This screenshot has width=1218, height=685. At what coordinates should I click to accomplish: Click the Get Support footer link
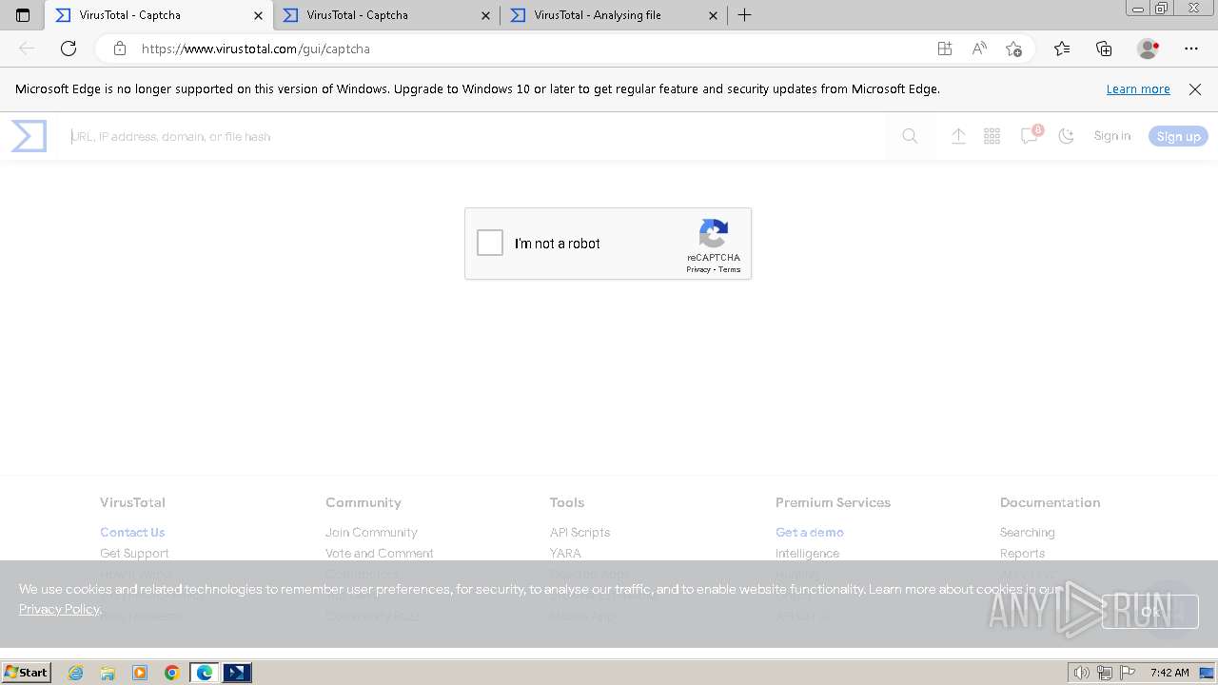tap(134, 553)
